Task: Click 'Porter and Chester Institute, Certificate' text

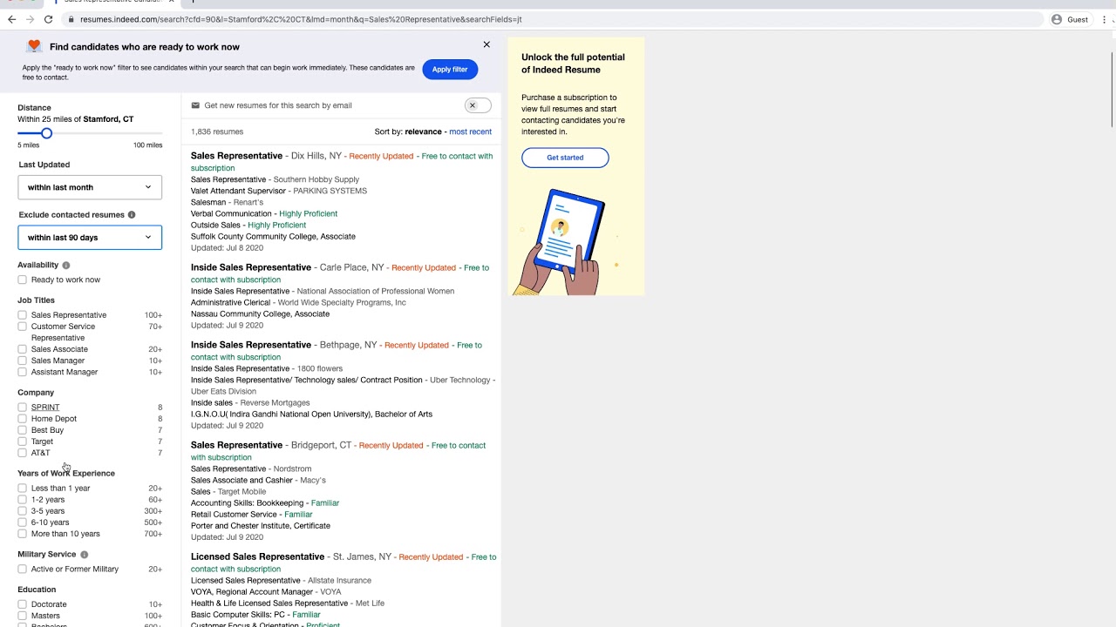Action: [x=261, y=526]
